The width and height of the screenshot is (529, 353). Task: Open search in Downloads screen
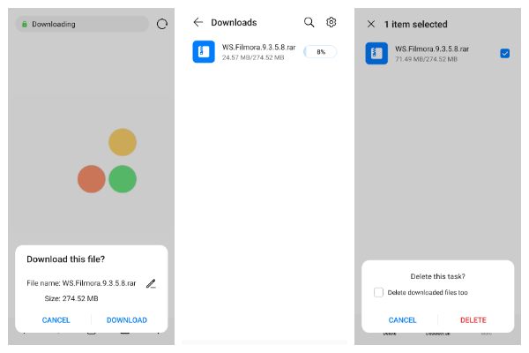(309, 22)
